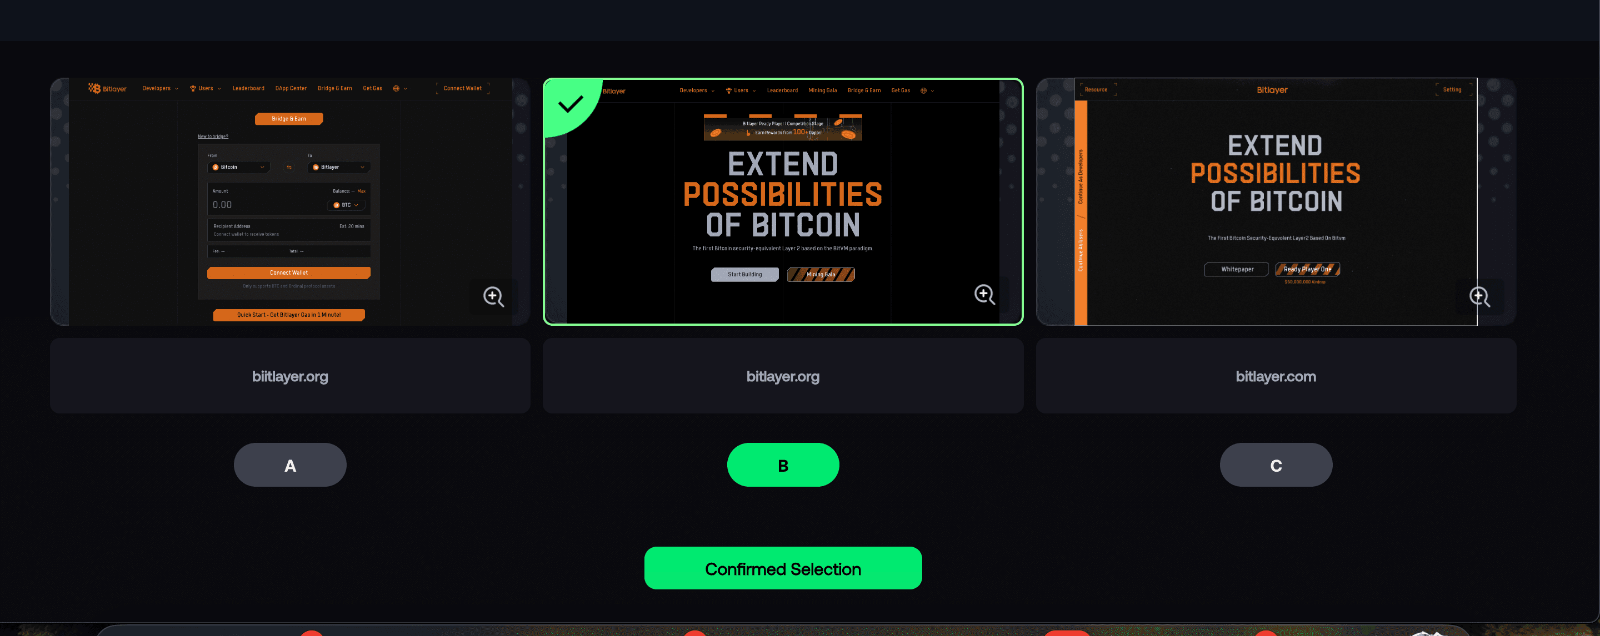Viewport: 1600px width, 636px height.
Task: Open the From Bitcoin network dropdown
Action: (x=238, y=167)
